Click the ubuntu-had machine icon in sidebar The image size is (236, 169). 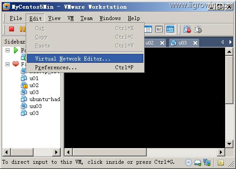coord(24,99)
